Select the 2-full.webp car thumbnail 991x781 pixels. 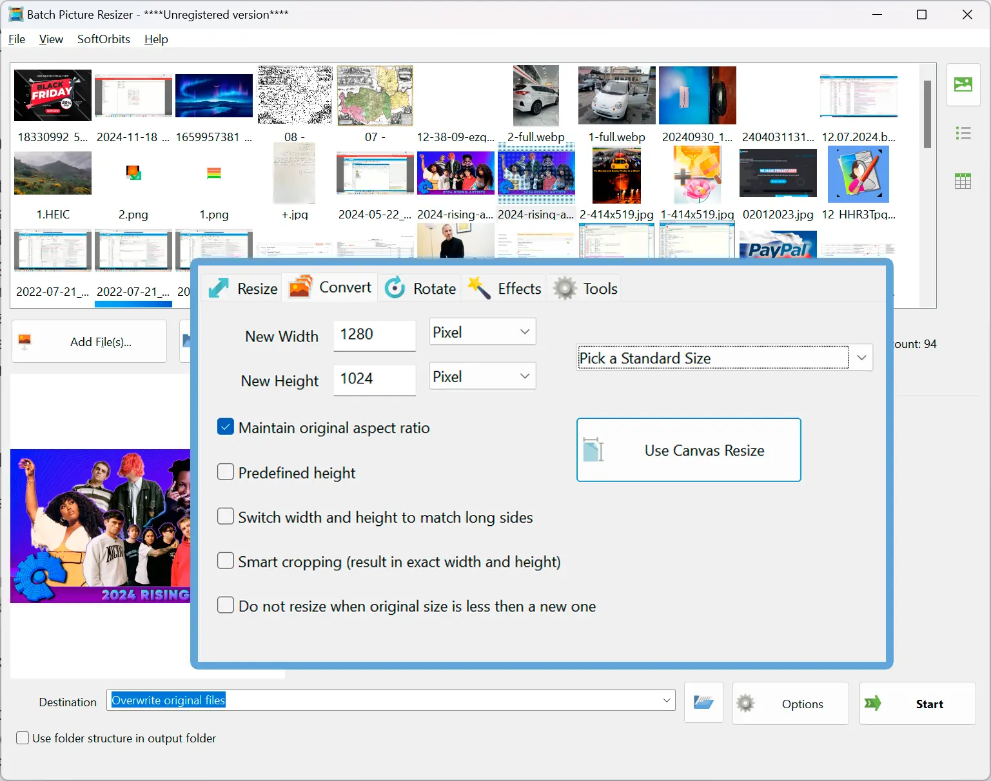tap(536, 95)
